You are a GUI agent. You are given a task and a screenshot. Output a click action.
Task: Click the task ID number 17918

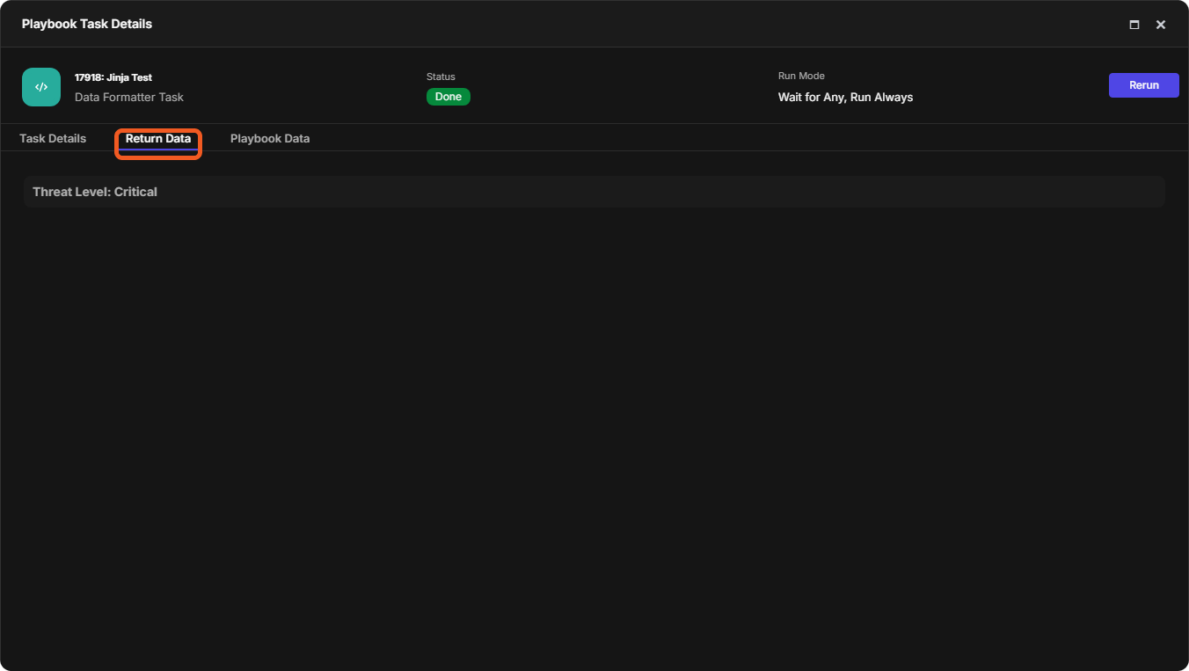88,77
